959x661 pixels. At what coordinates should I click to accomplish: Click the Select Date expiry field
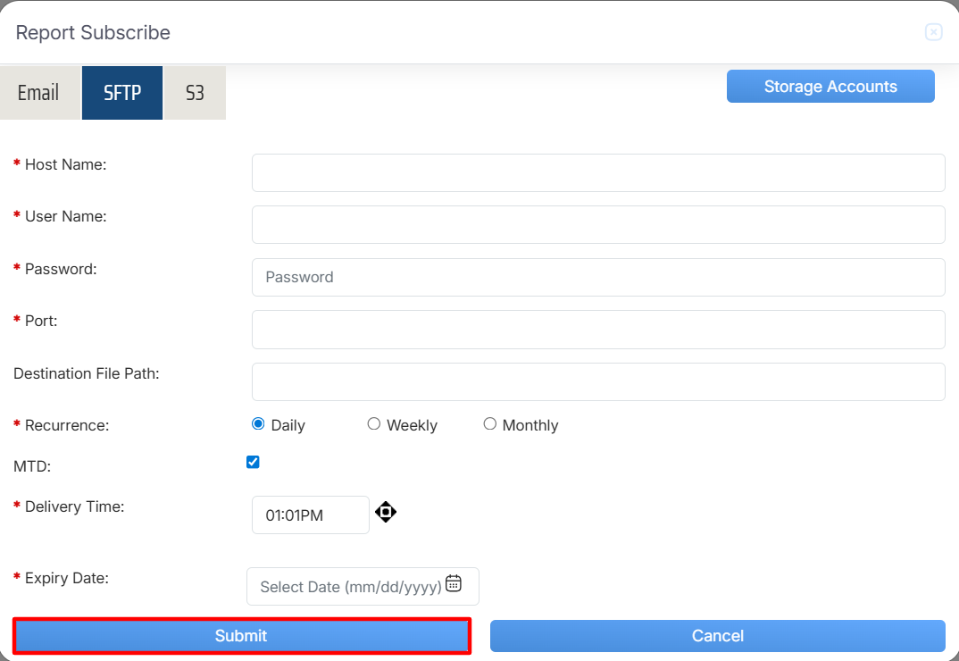[348, 587]
